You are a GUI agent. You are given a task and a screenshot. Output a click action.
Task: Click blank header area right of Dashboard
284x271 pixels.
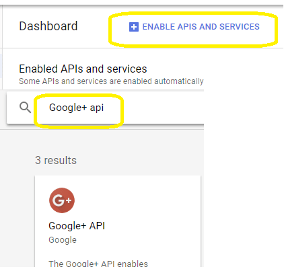93,26
